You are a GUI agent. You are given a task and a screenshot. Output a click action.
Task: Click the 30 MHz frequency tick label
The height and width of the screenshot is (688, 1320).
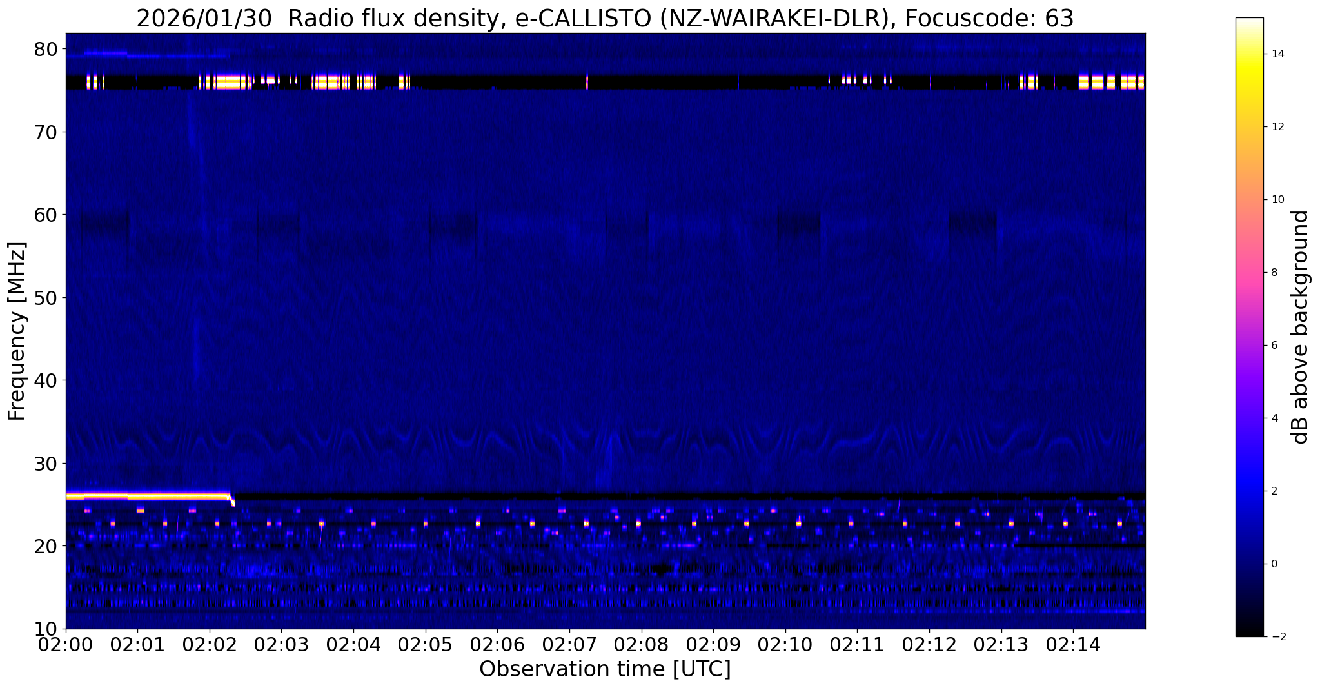pos(46,464)
